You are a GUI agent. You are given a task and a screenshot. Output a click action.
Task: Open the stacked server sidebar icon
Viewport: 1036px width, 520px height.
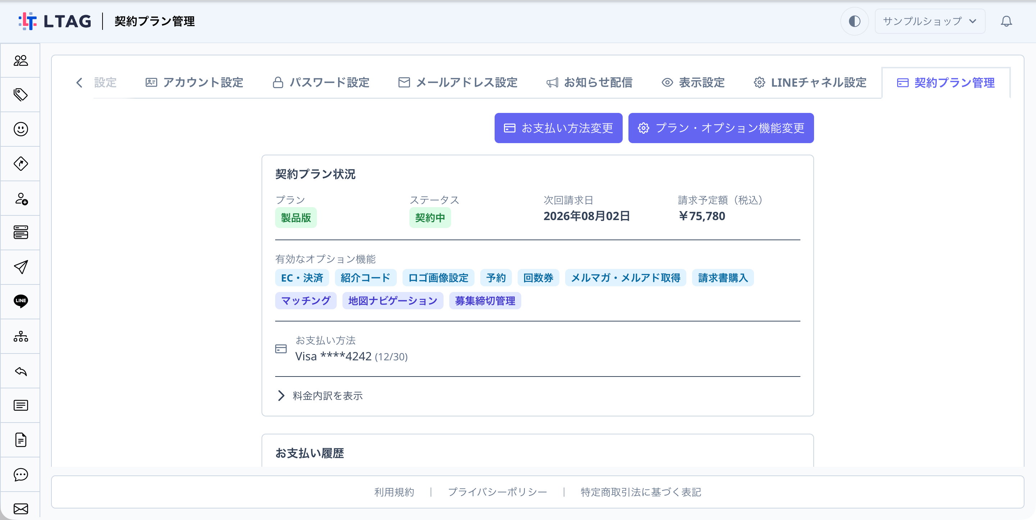21,232
